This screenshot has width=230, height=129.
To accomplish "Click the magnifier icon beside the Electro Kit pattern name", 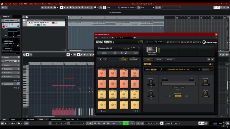I will [x=161, y=70].
